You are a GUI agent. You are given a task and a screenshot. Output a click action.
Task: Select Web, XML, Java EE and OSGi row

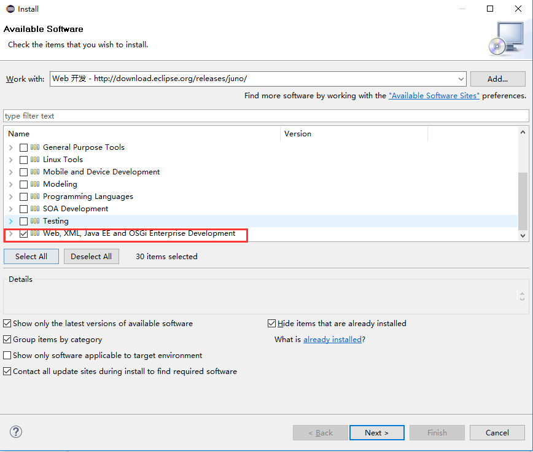(x=139, y=233)
